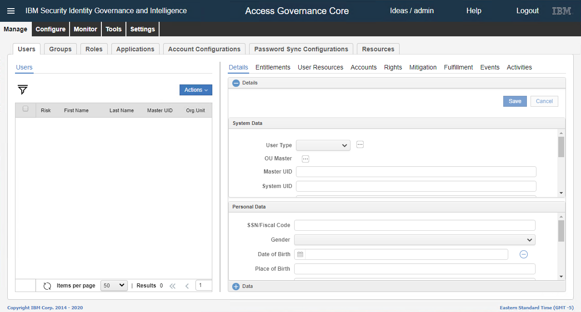Click the IBM logo in the header

(x=561, y=10)
